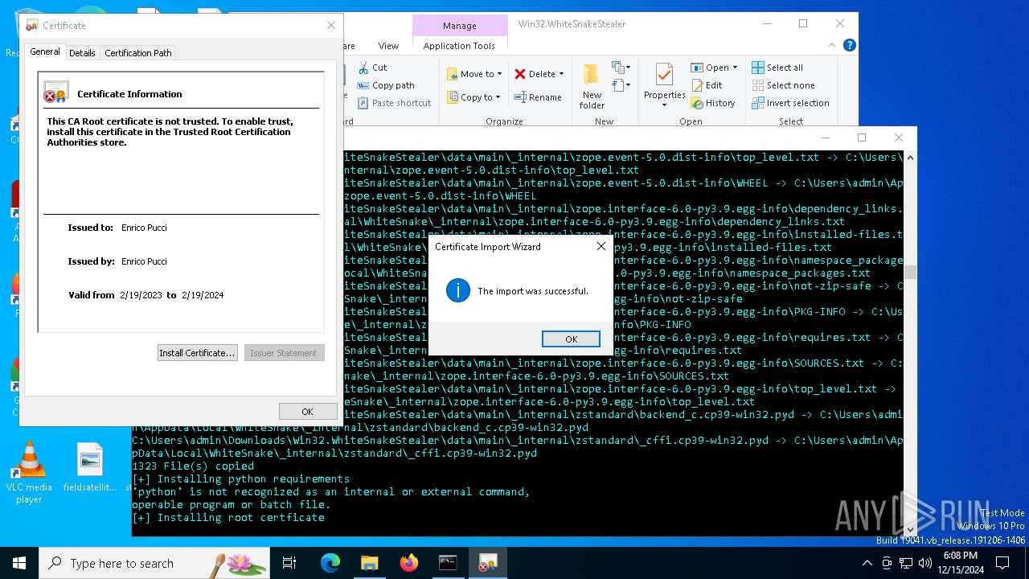The image size is (1029, 579).
Task: Open Task View from the taskbar
Action: pyautogui.click(x=289, y=563)
